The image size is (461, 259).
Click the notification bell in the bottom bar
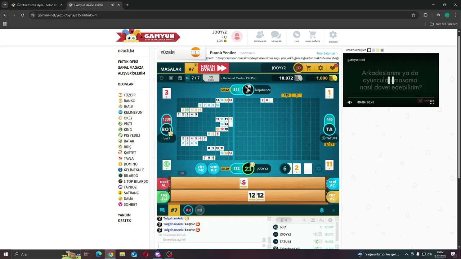pos(322,210)
